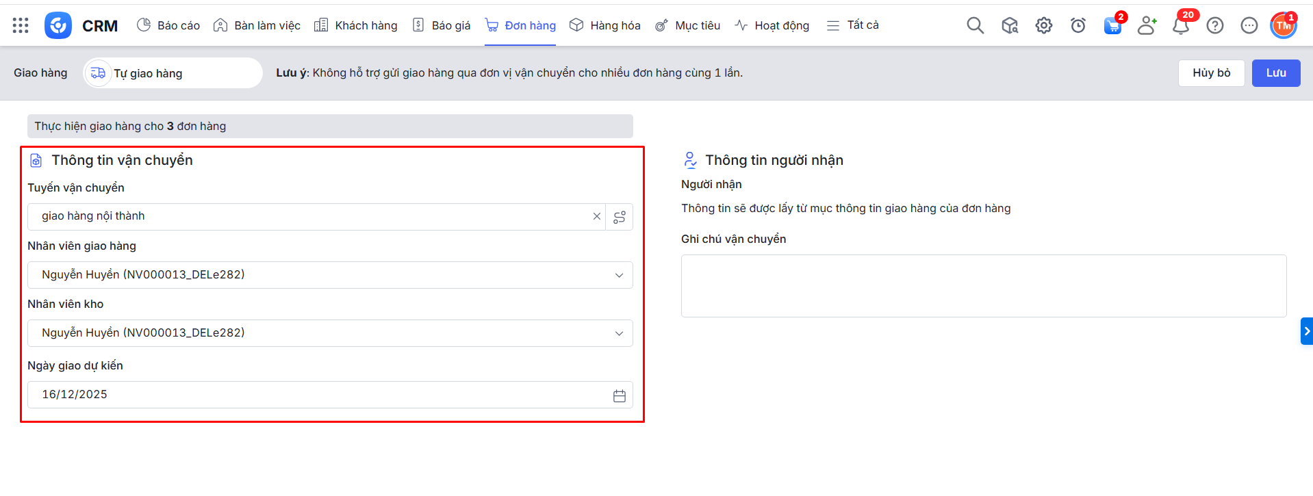Open the settings gear icon
This screenshot has height=496, width=1313.
(1043, 25)
